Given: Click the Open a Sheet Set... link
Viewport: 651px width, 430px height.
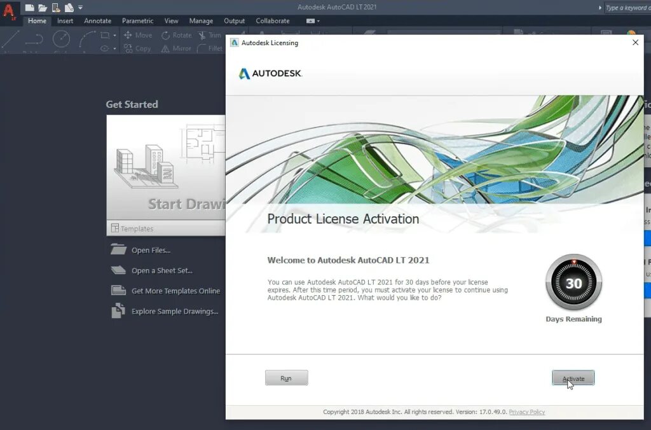Looking at the screenshot, I should coord(151,270).
